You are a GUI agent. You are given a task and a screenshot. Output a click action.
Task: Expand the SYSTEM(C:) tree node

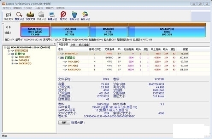8,51
